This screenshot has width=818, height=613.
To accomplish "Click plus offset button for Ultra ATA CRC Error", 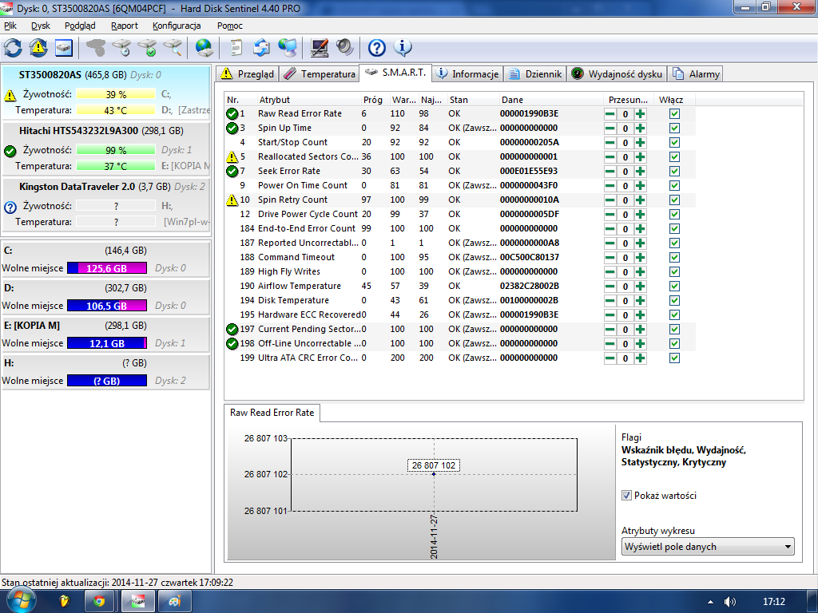I will [640, 358].
